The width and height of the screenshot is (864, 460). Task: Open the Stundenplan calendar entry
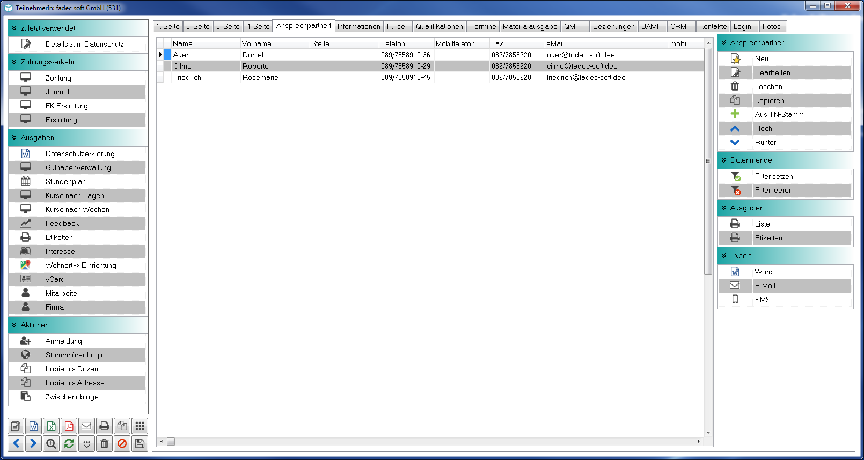point(78,181)
